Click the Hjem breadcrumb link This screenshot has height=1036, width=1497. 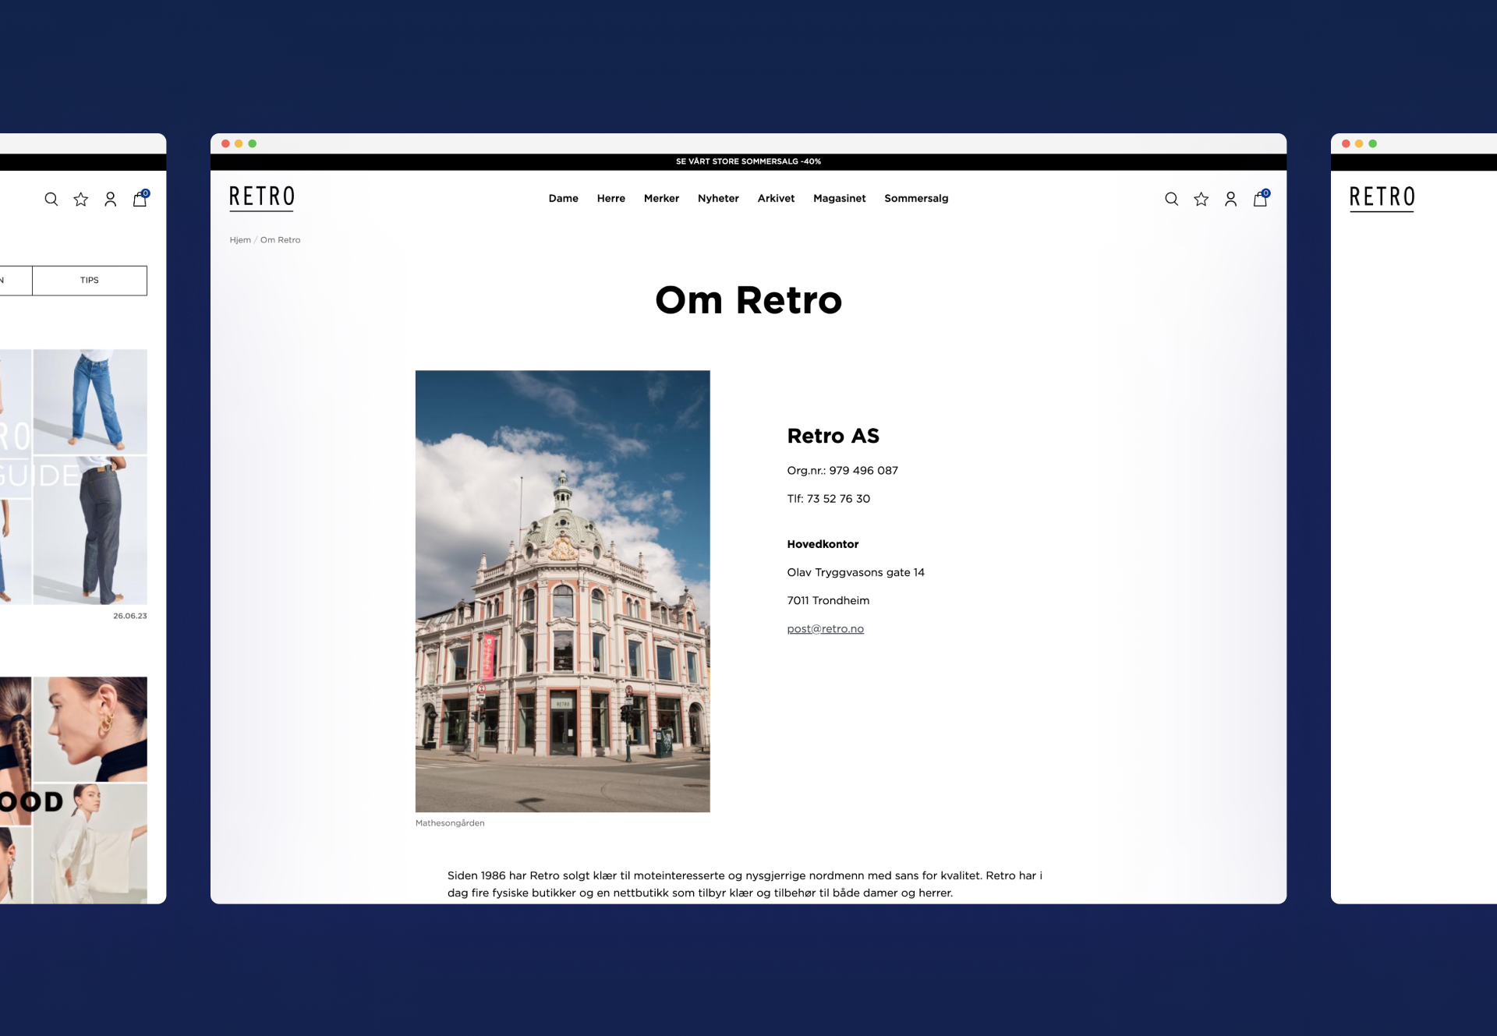[x=239, y=240]
